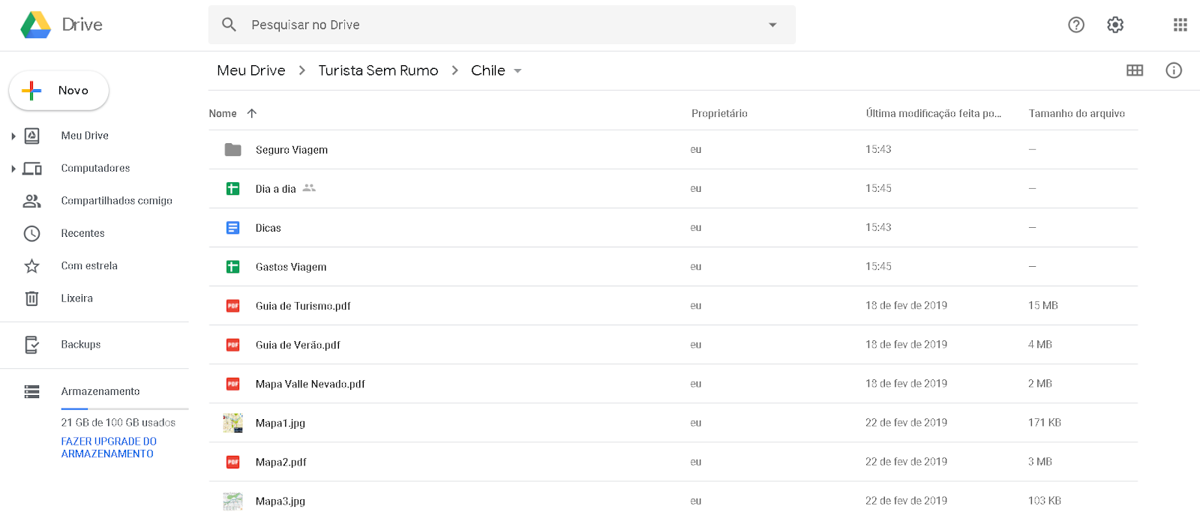Click the Backups icon in sidebar

(x=31, y=344)
